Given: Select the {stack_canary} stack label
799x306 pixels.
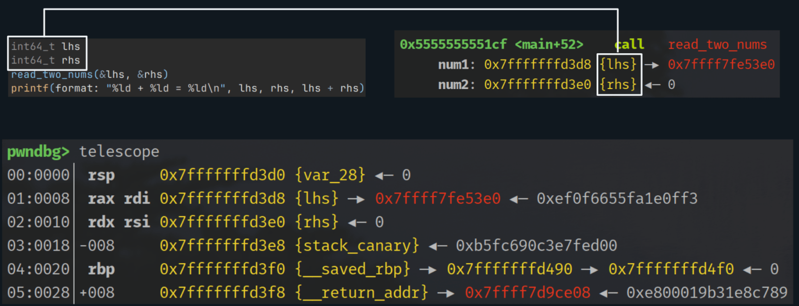Looking at the screenshot, I should pos(357,246).
